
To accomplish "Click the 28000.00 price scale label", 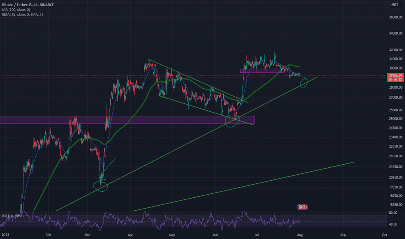I will [396, 87].
